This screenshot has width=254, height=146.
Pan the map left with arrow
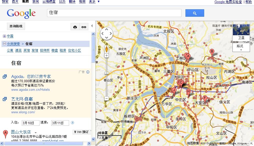(102, 33)
